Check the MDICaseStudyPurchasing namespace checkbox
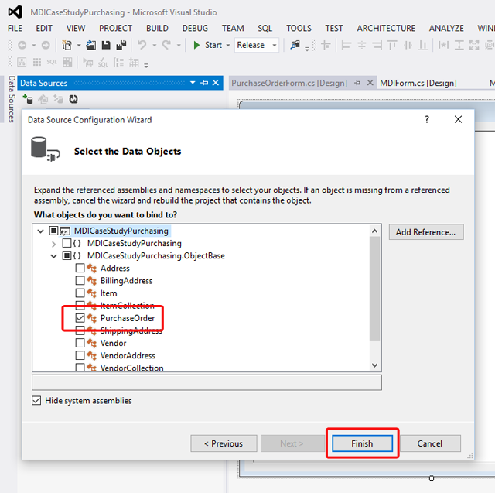Image resolution: width=495 pixels, height=493 pixels. point(67,243)
